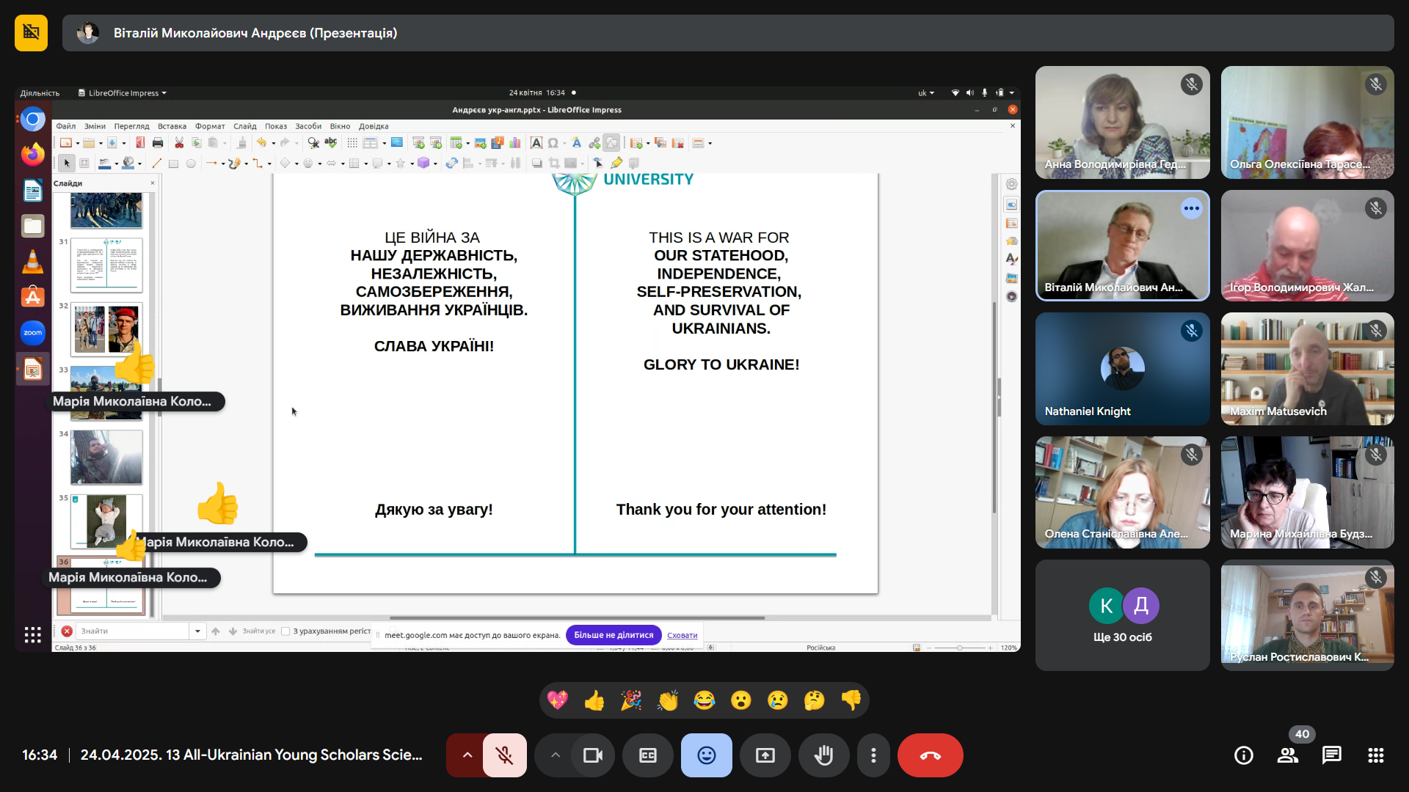The width and height of the screenshot is (1409, 792).
Task: Click the red leave call button
Action: click(930, 755)
